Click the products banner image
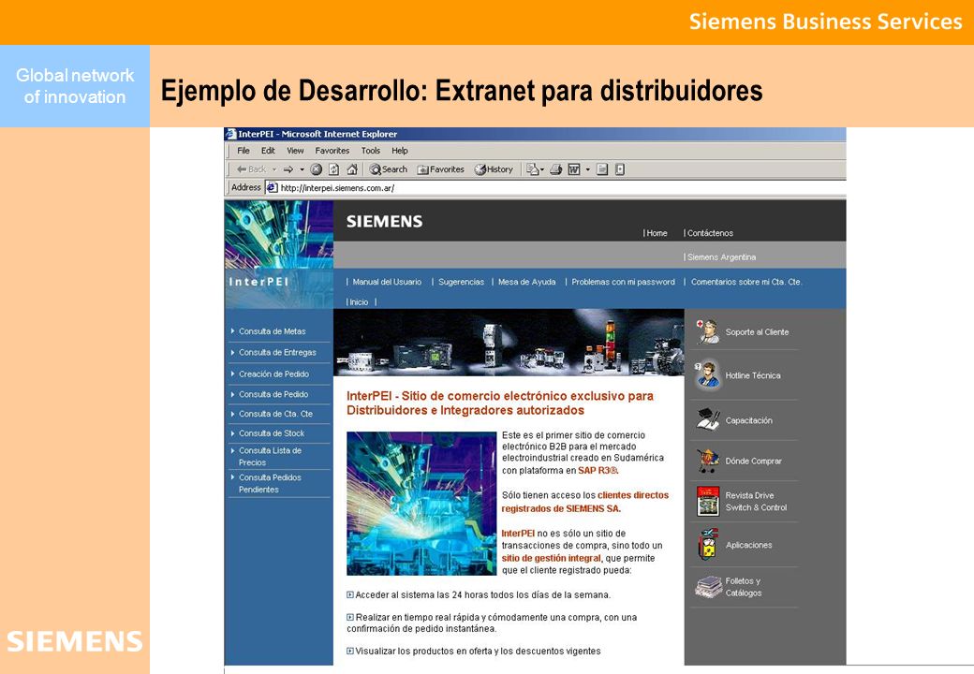974x674 pixels. 509,343
